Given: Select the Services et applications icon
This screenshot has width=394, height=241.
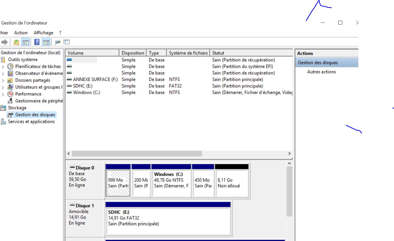Looking at the screenshot, I should click(3, 122).
